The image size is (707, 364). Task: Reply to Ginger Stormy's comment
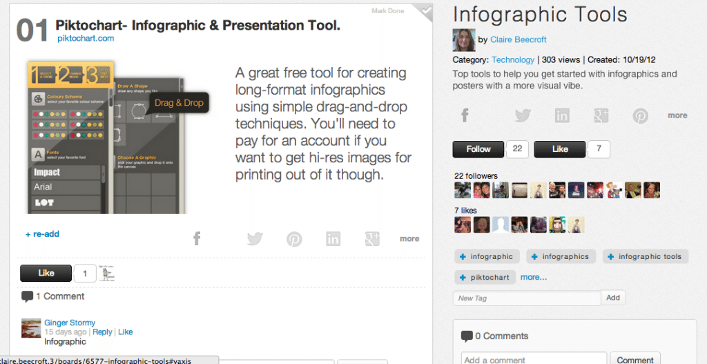(x=102, y=332)
